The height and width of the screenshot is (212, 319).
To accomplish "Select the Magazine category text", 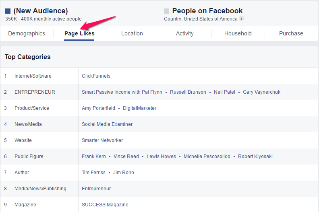I will 25,205.
